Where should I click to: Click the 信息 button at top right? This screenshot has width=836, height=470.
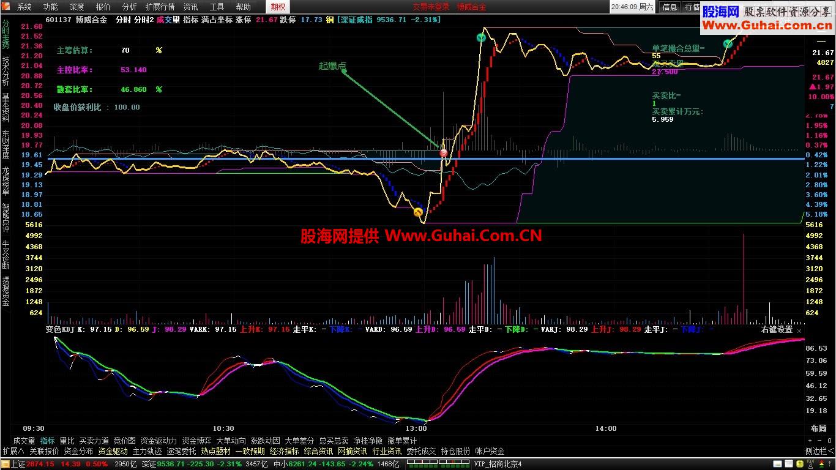click(670, 7)
